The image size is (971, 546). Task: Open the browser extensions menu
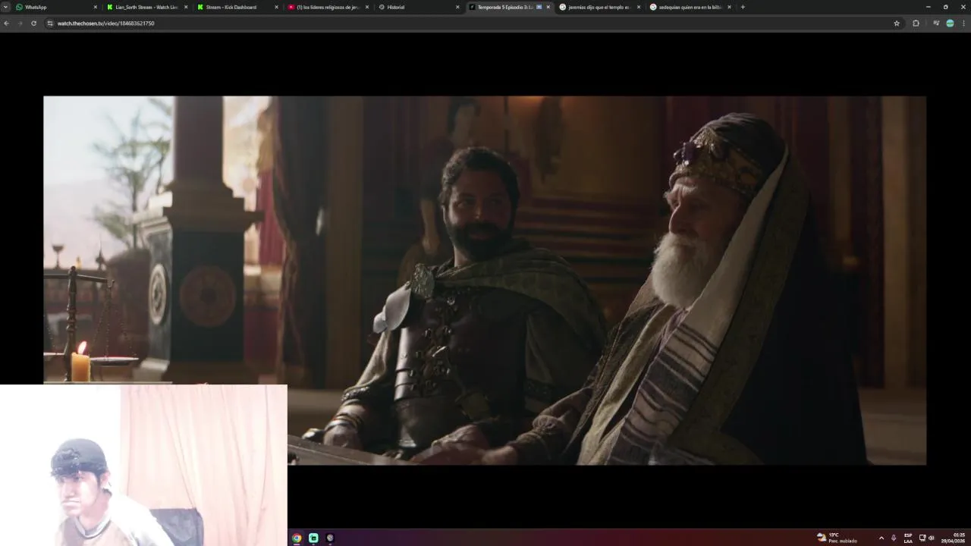tap(916, 24)
